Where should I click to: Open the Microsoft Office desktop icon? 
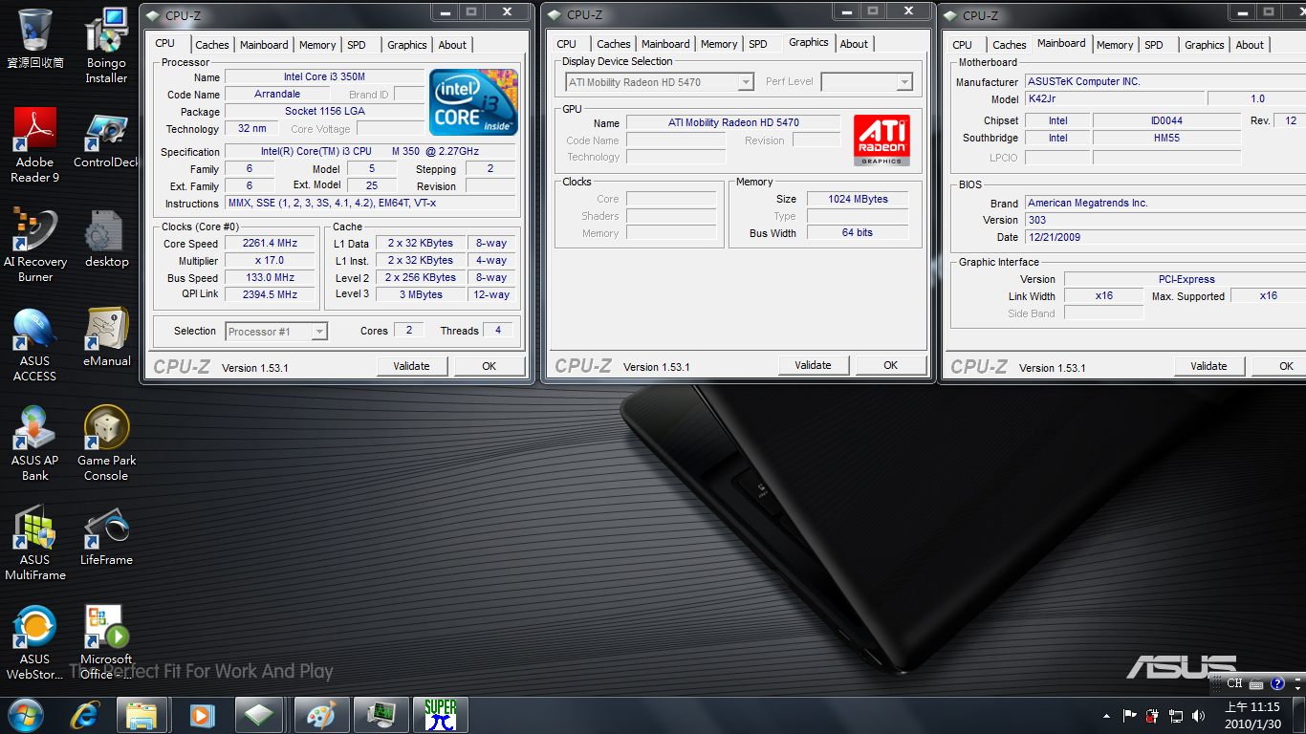[x=106, y=642]
